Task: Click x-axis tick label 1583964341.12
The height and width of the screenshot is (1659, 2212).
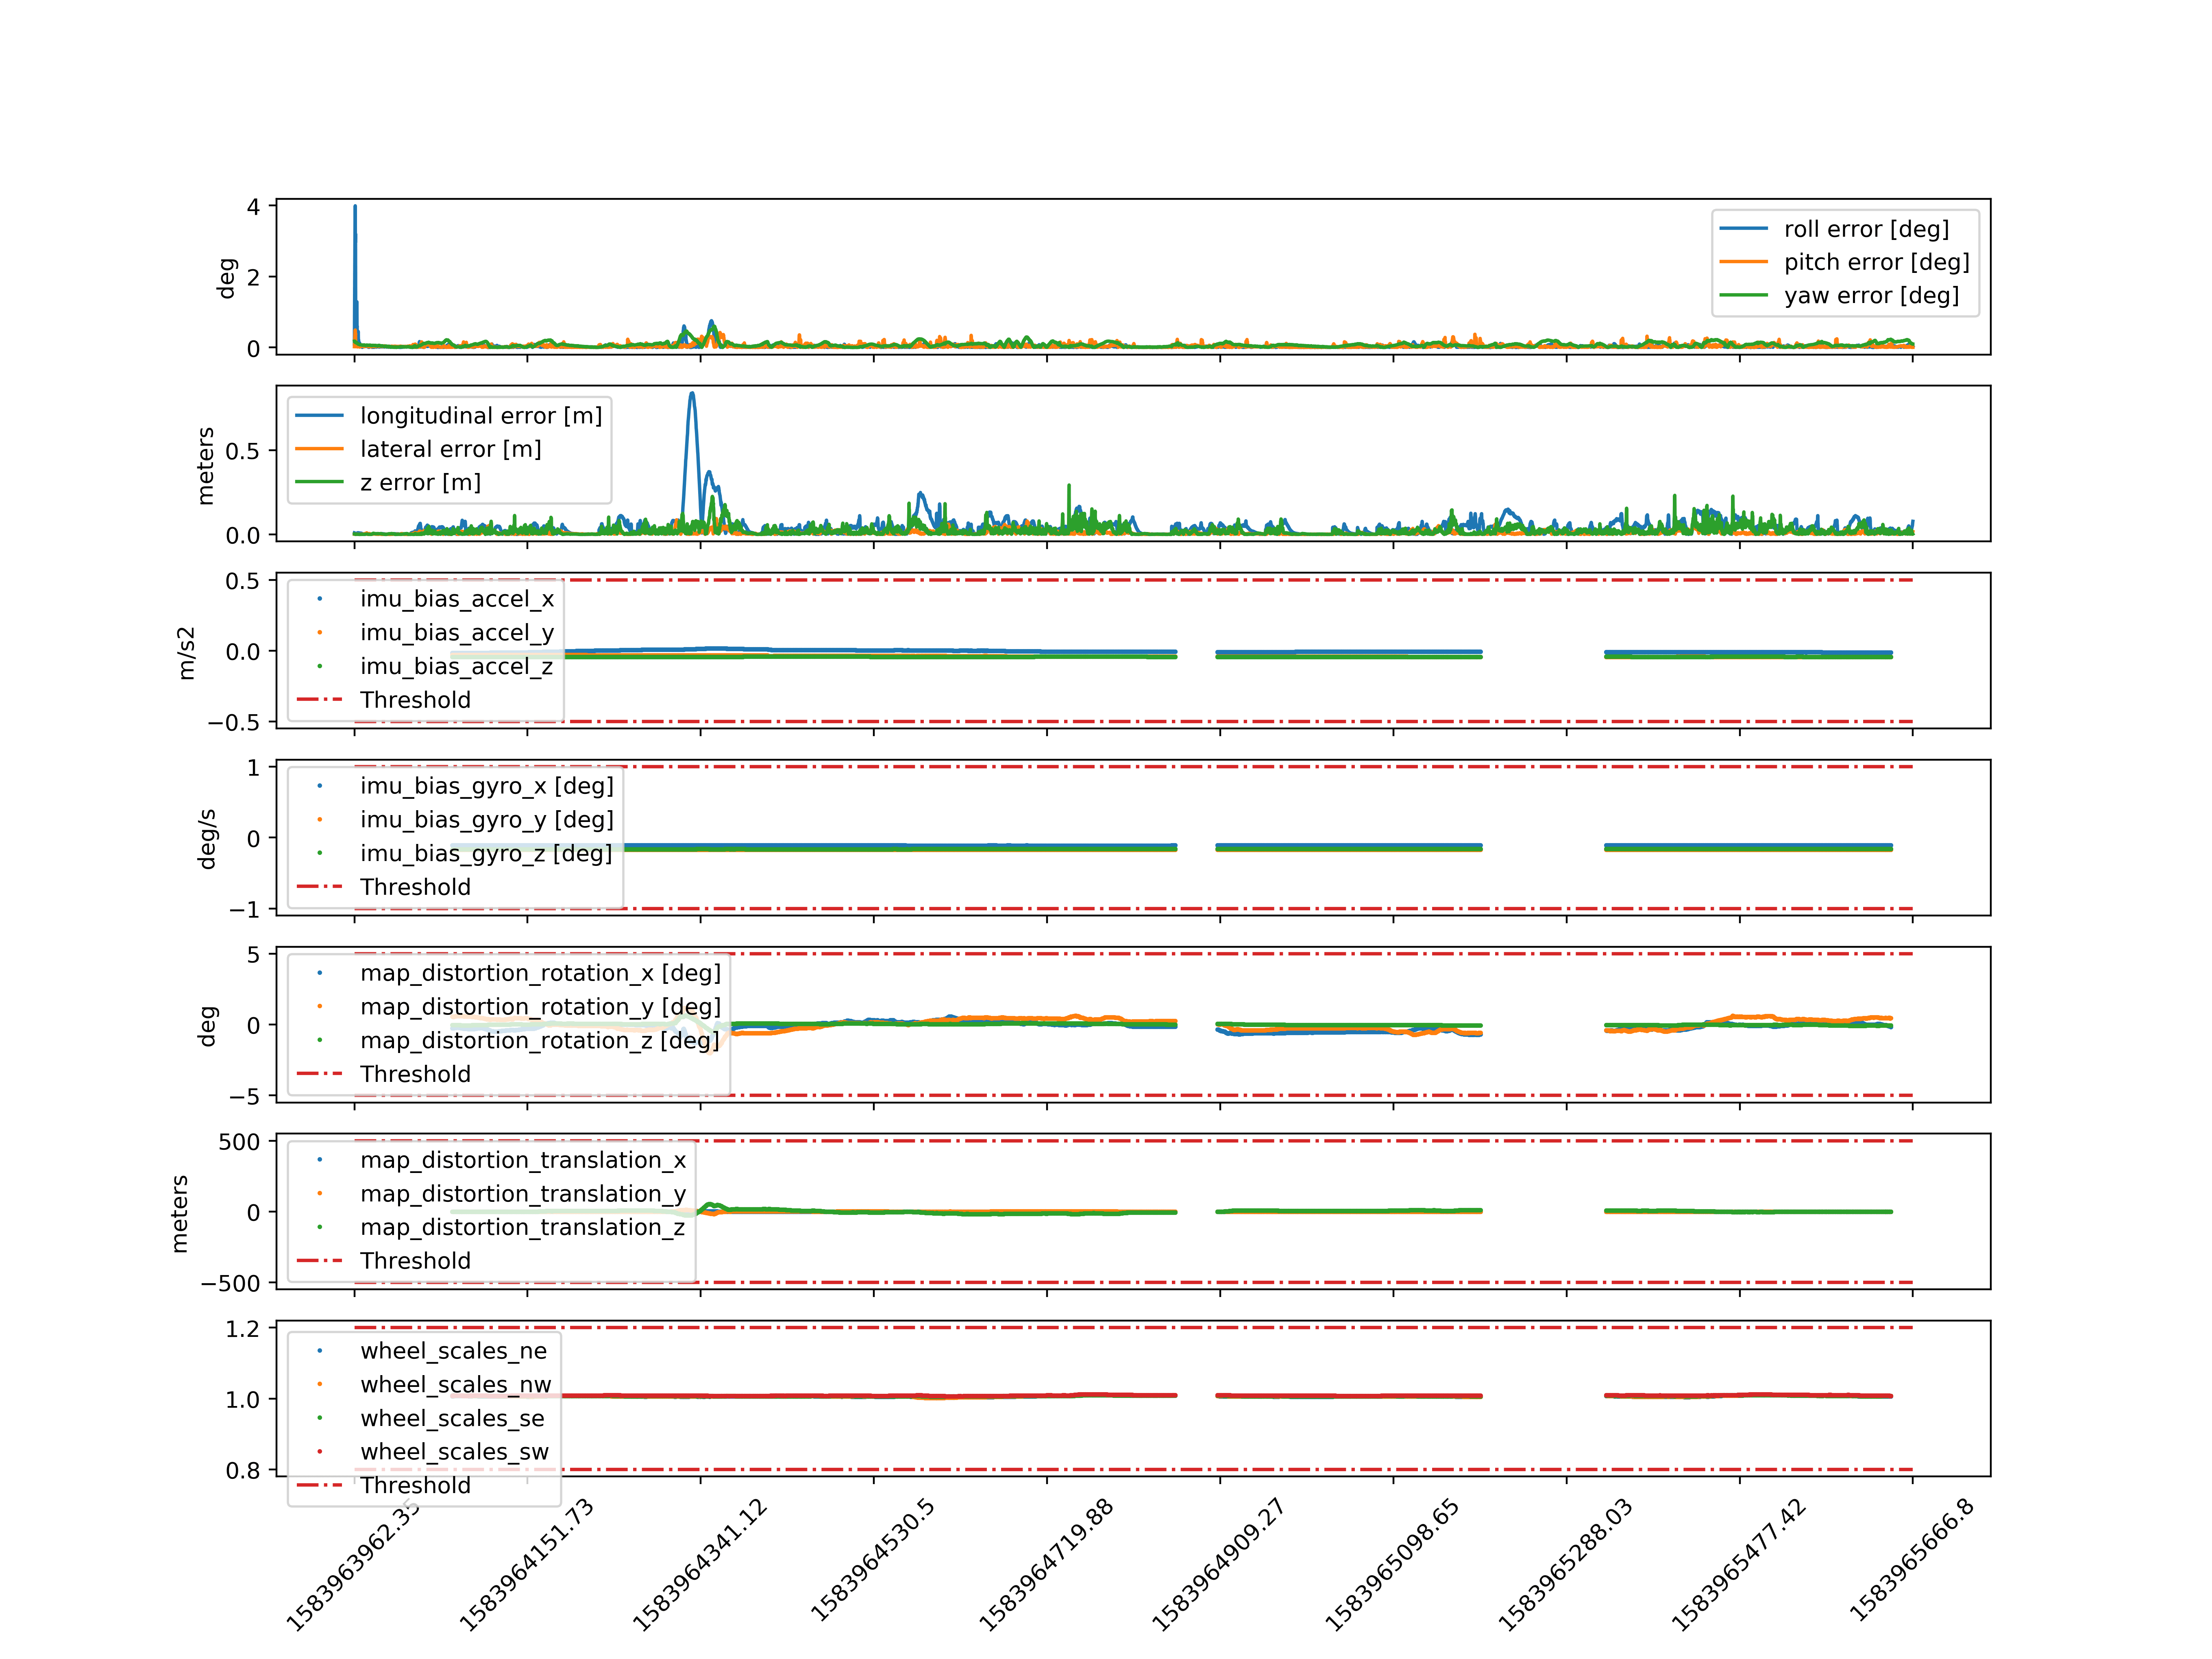Action: (x=700, y=1565)
